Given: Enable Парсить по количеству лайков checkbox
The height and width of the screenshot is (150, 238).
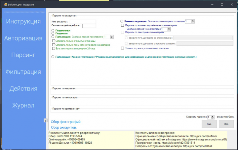Looking at the screenshot, I should point(123,25).
